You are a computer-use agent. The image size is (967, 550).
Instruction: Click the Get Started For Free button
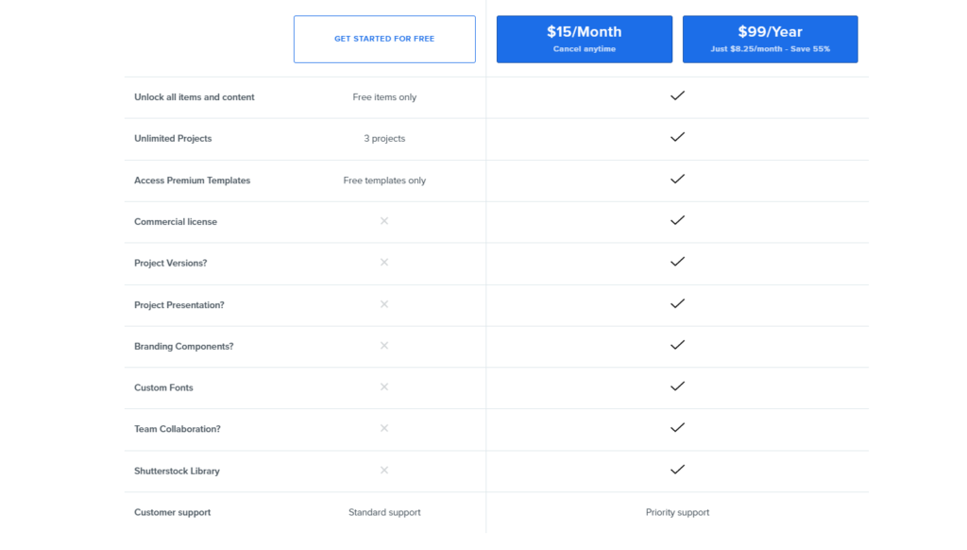[x=384, y=39]
